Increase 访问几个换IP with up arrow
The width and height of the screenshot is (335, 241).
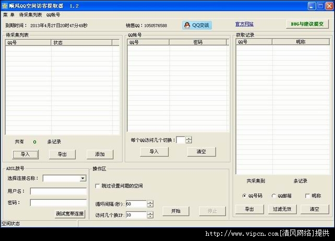tap(150, 213)
